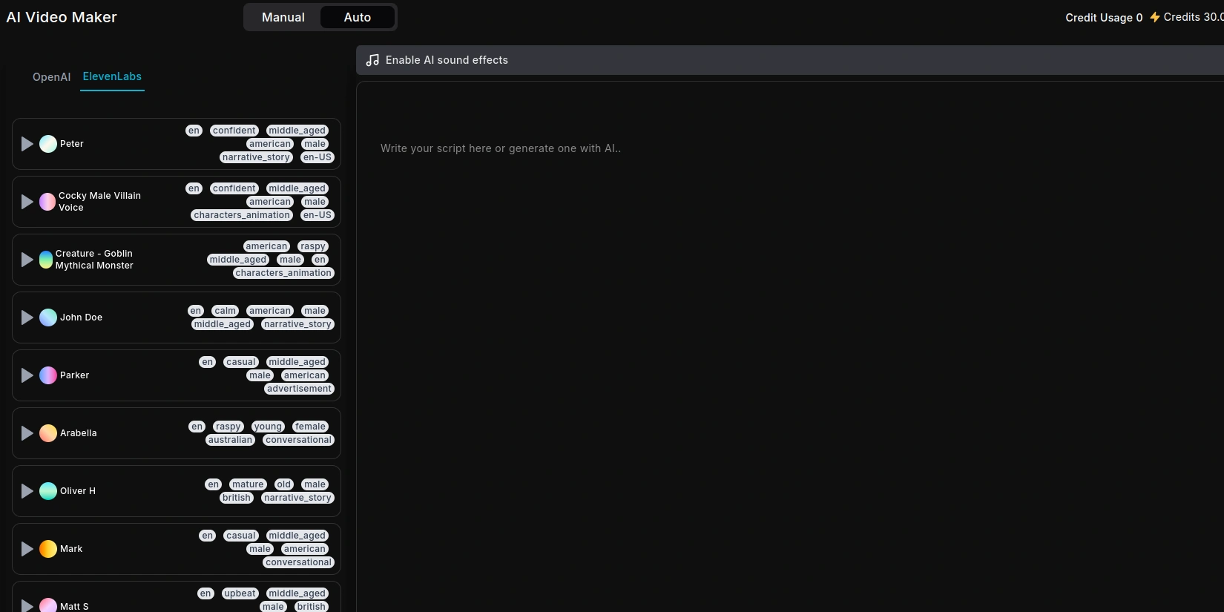
Task: Play the John Doe voice sample
Action: coord(27,317)
